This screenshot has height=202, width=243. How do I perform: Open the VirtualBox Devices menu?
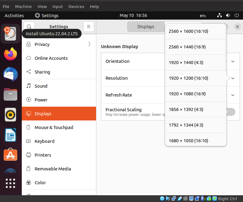coord(76,6)
